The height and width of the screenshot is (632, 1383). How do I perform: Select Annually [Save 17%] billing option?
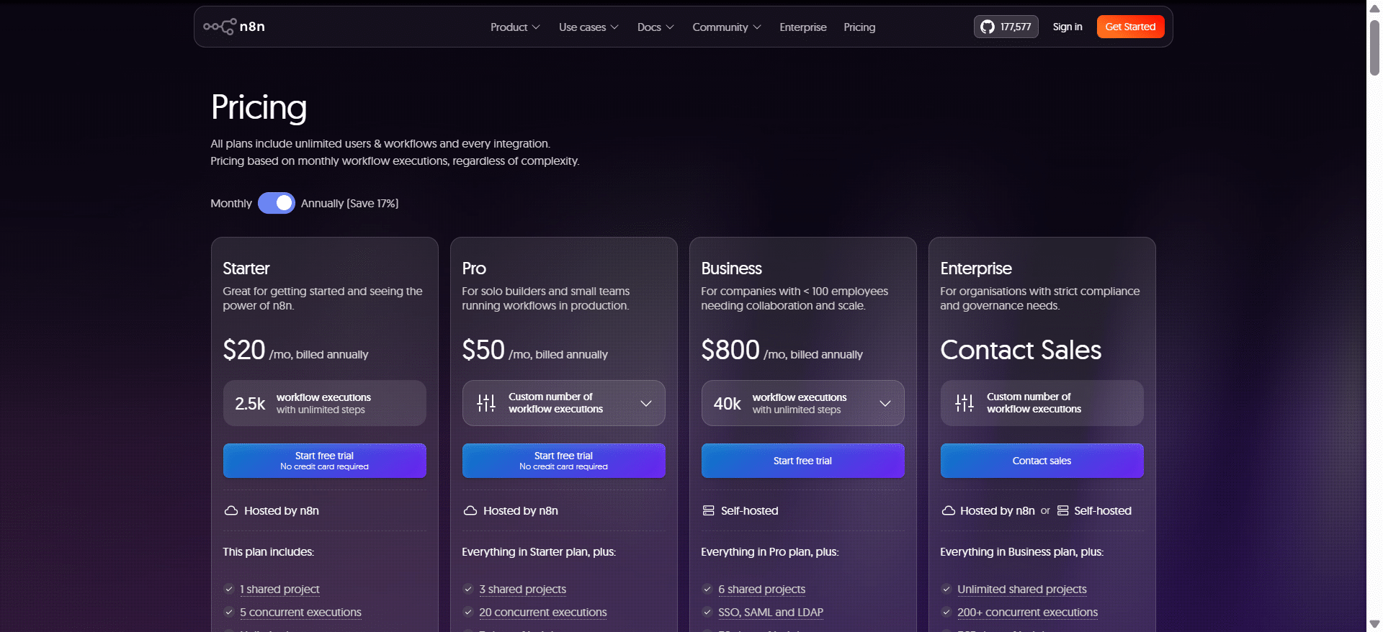pos(349,204)
